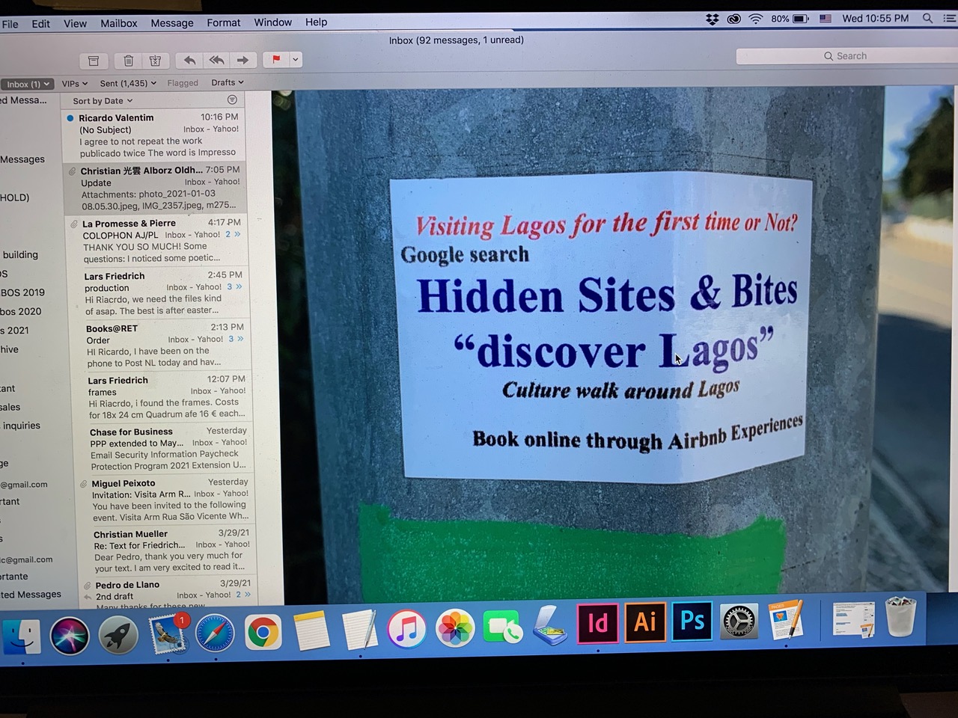Click the Reply All double-arrow icon
This screenshot has height=718, width=958.
point(217,61)
